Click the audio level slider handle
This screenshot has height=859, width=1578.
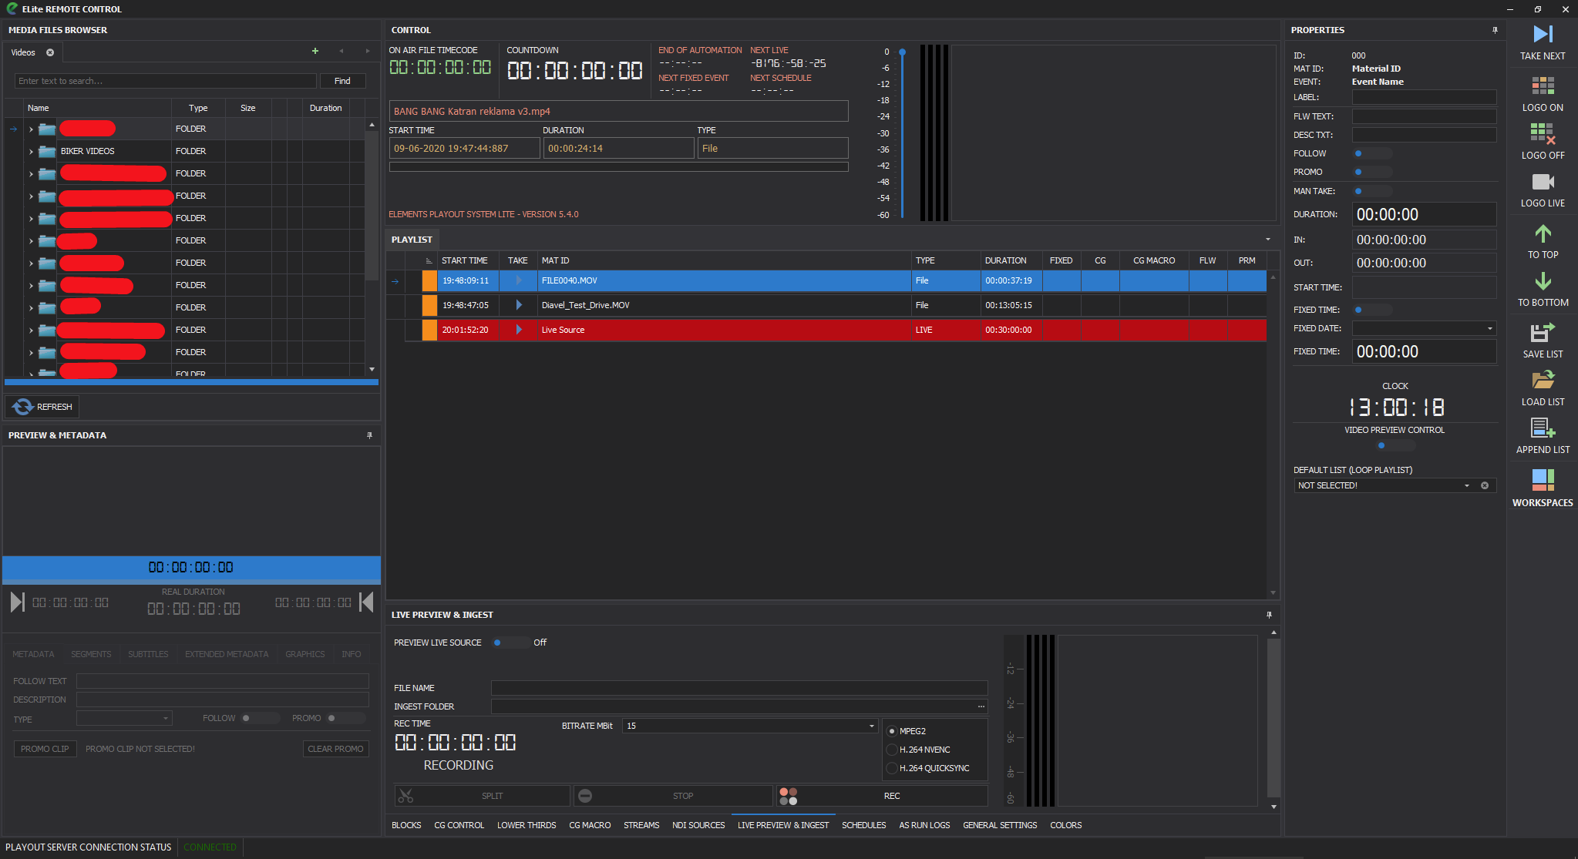coord(902,52)
